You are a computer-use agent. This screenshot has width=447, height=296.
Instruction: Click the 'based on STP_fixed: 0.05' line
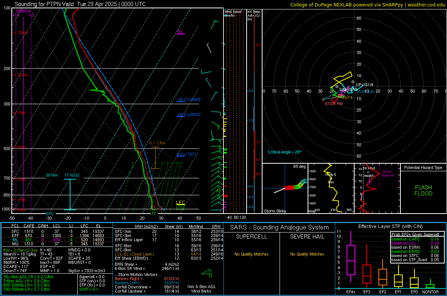click(x=415, y=260)
